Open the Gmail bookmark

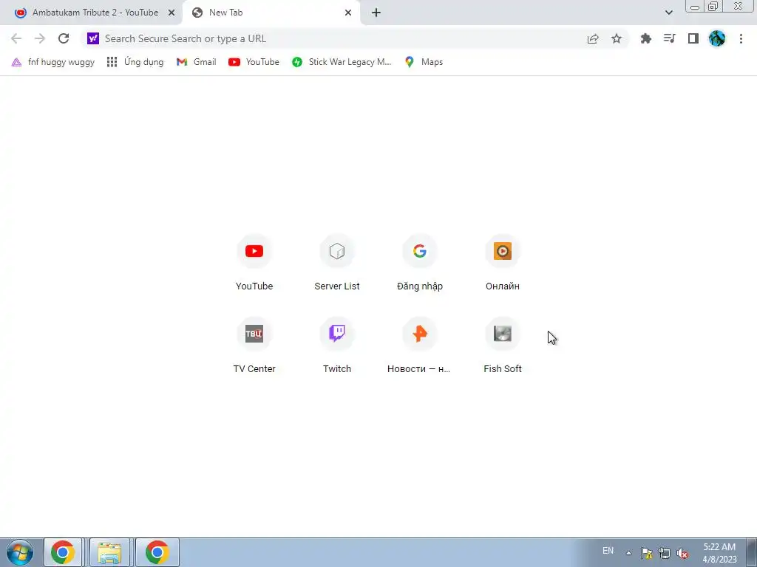click(x=197, y=62)
